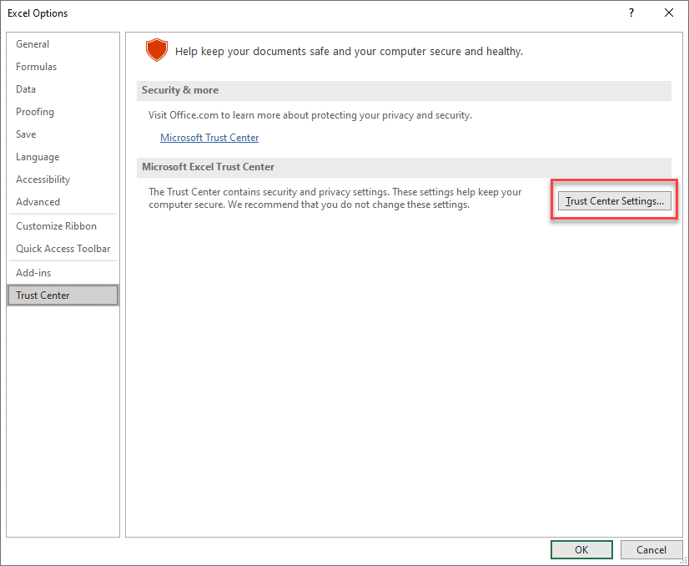The height and width of the screenshot is (566, 689).
Task: Open Quick Access Toolbar settings
Action: coord(63,249)
